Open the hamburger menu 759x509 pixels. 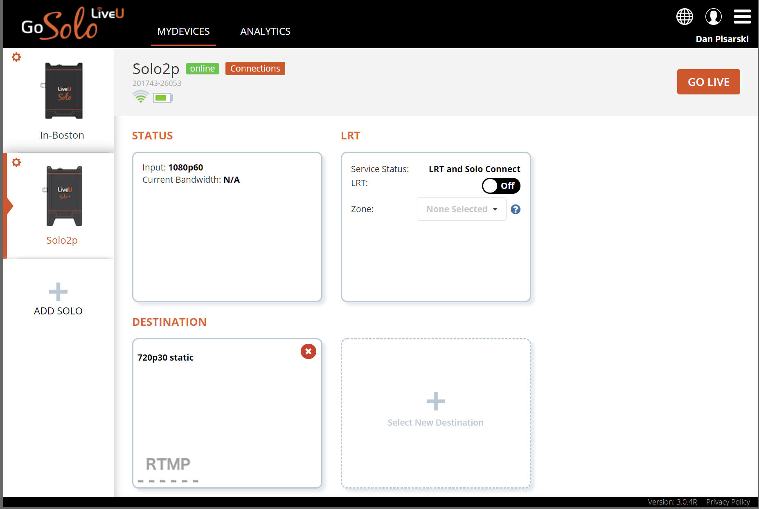click(x=742, y=17)
